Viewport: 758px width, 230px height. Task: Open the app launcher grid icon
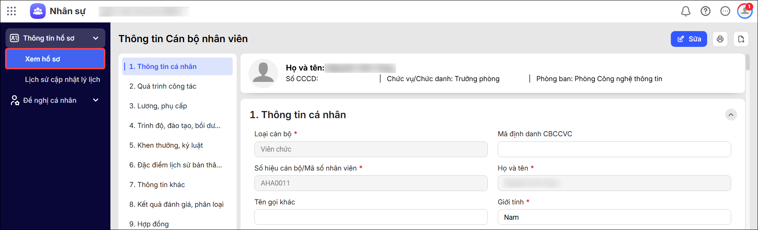pyautogui.click(x=11, y=11)
